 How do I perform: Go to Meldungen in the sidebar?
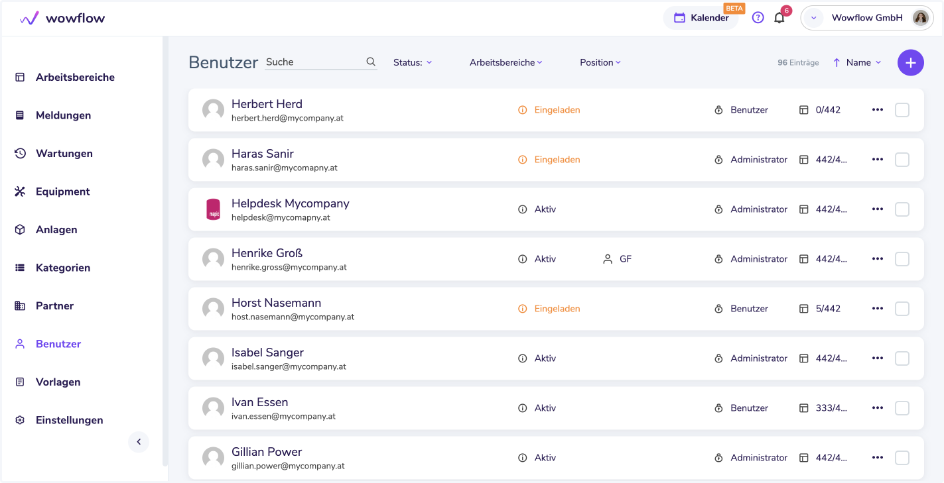[x=63, y=115]
